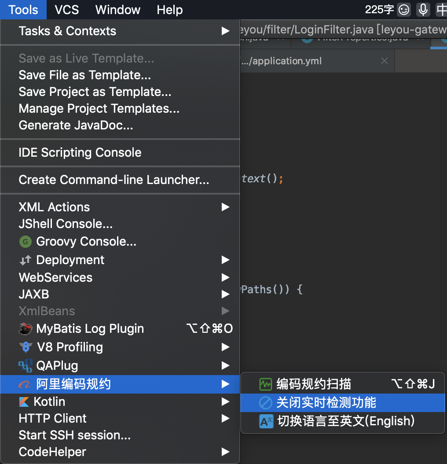Open IDE Scripting Console
447x464 pixels.
coord(120,153)
